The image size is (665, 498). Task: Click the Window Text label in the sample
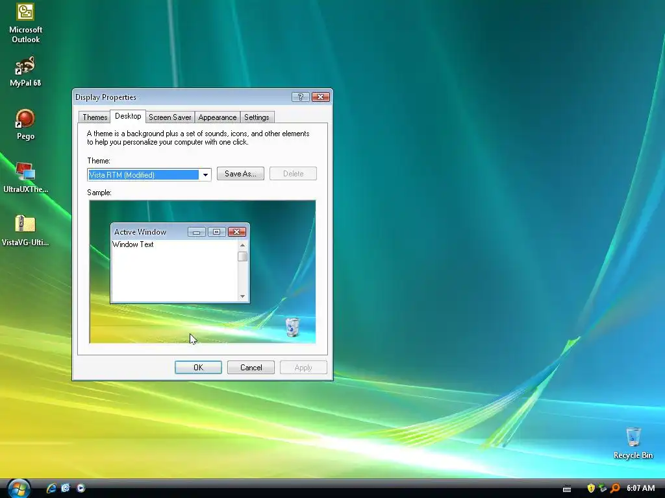tap(132, 244)
